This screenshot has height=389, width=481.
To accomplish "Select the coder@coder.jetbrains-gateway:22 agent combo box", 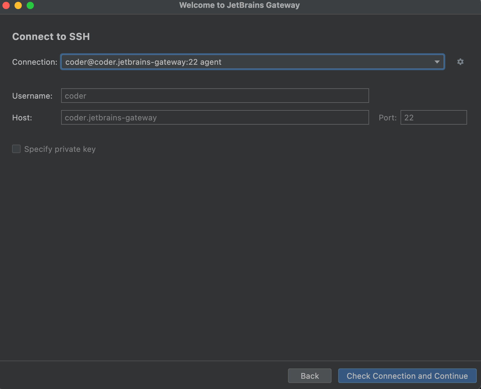I will point(253,62).
